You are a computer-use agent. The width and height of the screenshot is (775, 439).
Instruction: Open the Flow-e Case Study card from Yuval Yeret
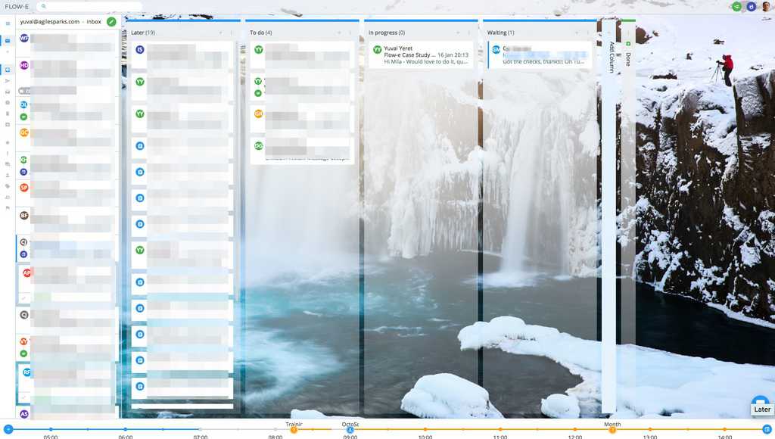pos(420,55)
